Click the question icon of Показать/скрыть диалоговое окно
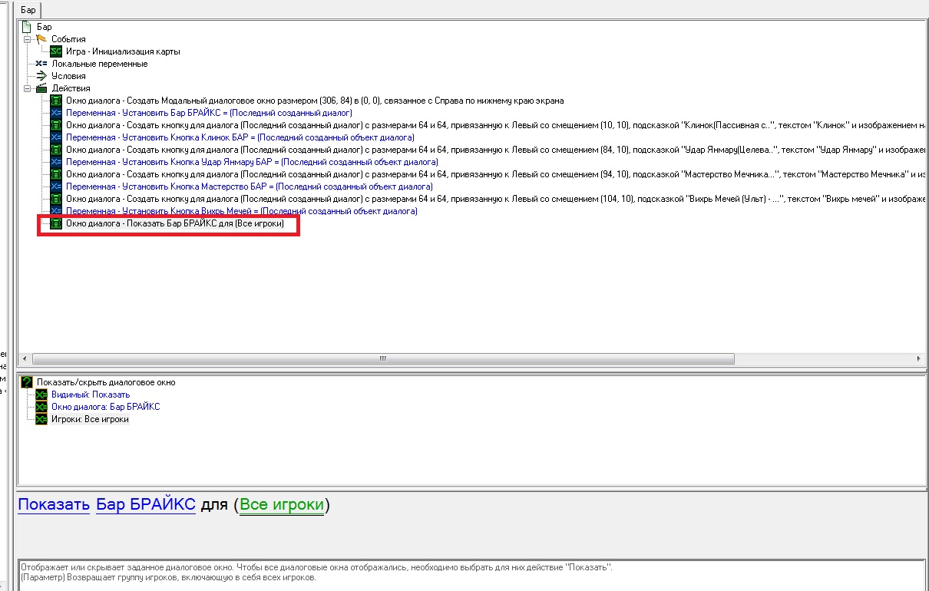929x591 pixels. (x=28, y=381)
